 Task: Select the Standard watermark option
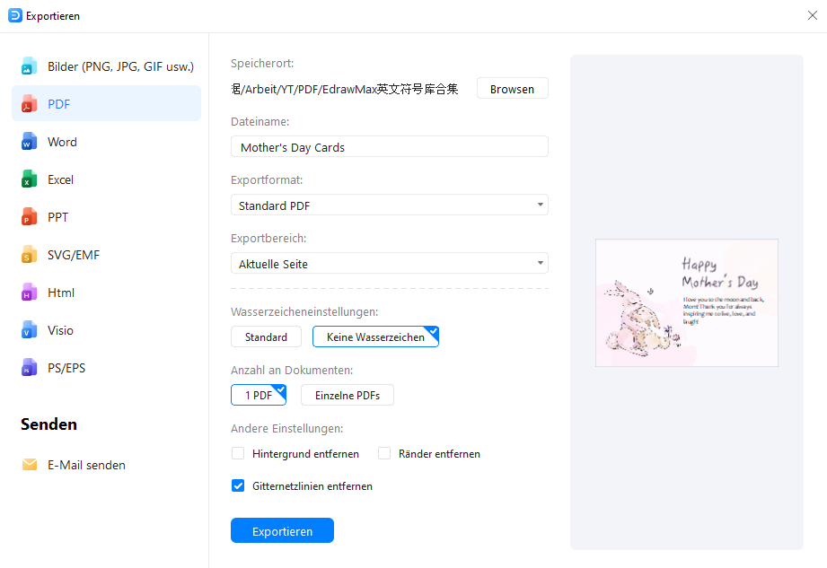[265, 336]
